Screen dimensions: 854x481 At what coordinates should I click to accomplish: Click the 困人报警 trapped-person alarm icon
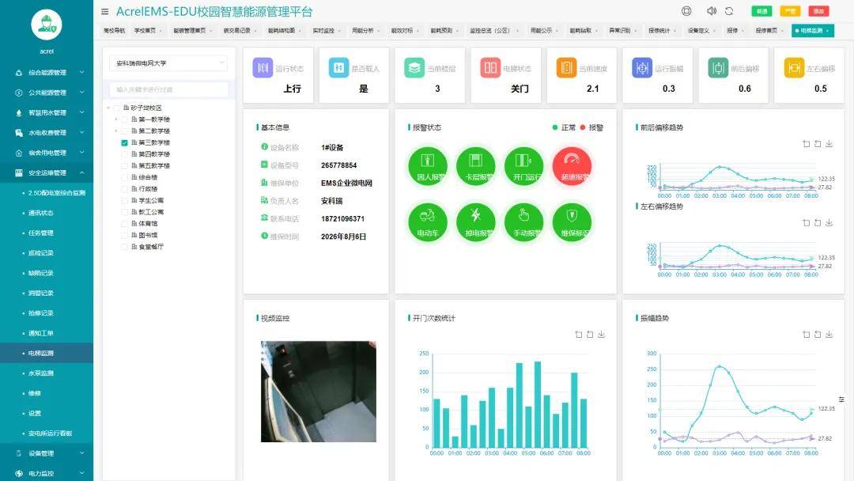(x=428, y=165)
